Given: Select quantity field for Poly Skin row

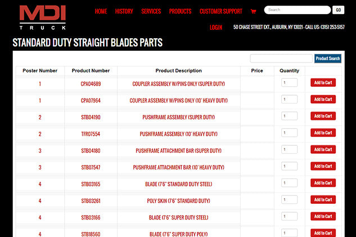Looking at the screenshot, I should (x=289, y=199).
